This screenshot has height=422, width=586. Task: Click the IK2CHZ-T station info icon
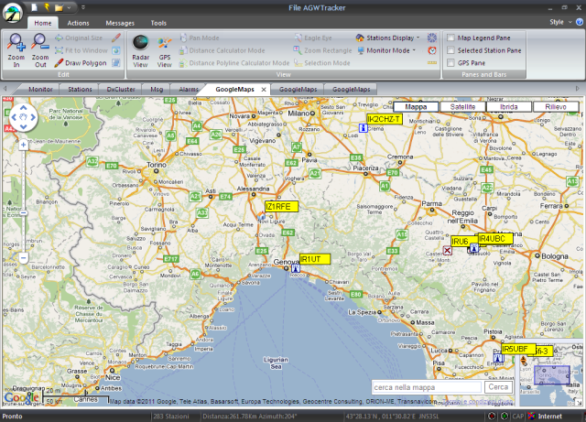coord(363,128)
